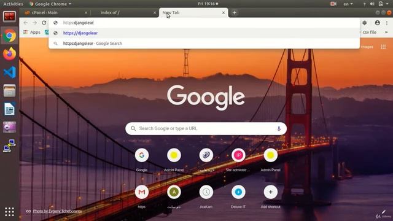The width and height of the screenshot is (393, 221).
Task: Open the en language dropdown
Action: (348, 4)
